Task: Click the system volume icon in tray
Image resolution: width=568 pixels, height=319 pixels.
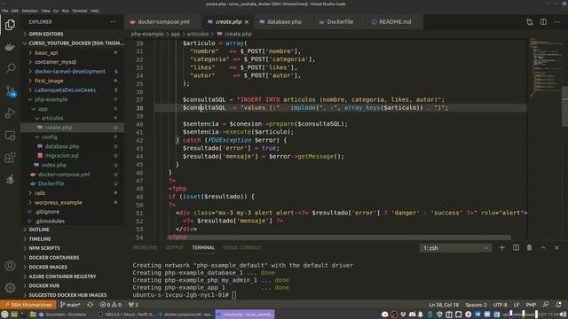Action: coord(564,315)
